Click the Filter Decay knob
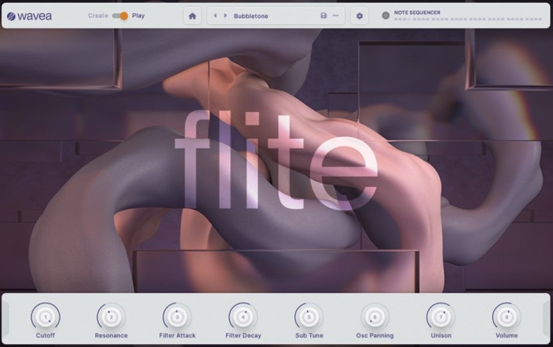The image size is (553, 347). [x=243, y=317]
